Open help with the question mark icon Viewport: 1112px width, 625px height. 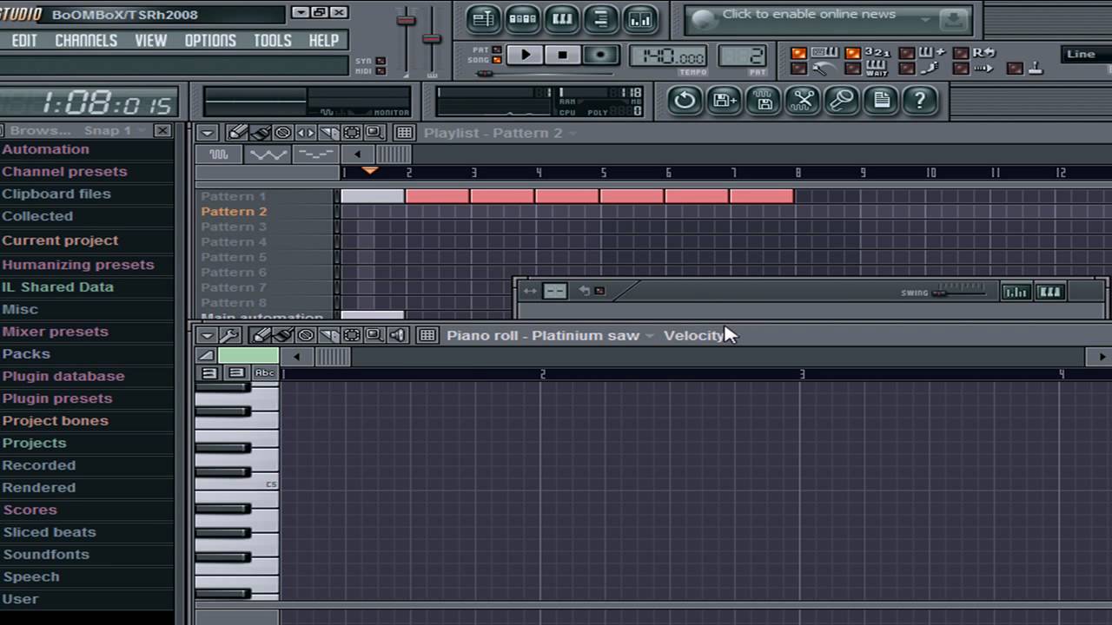click(919, 101)
